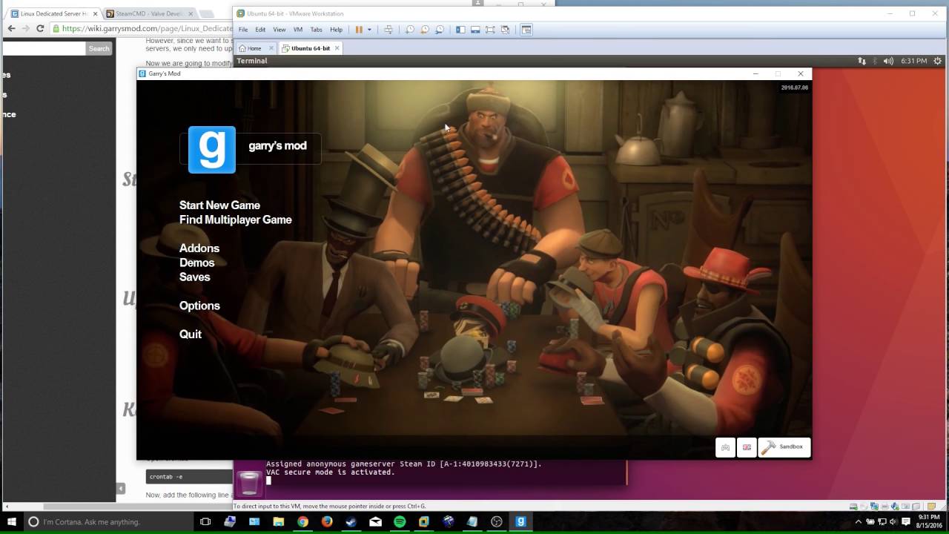Enter full screen mode icon in VMware
The height and width of the screenshot is (534, 949).
pos(490,30)
